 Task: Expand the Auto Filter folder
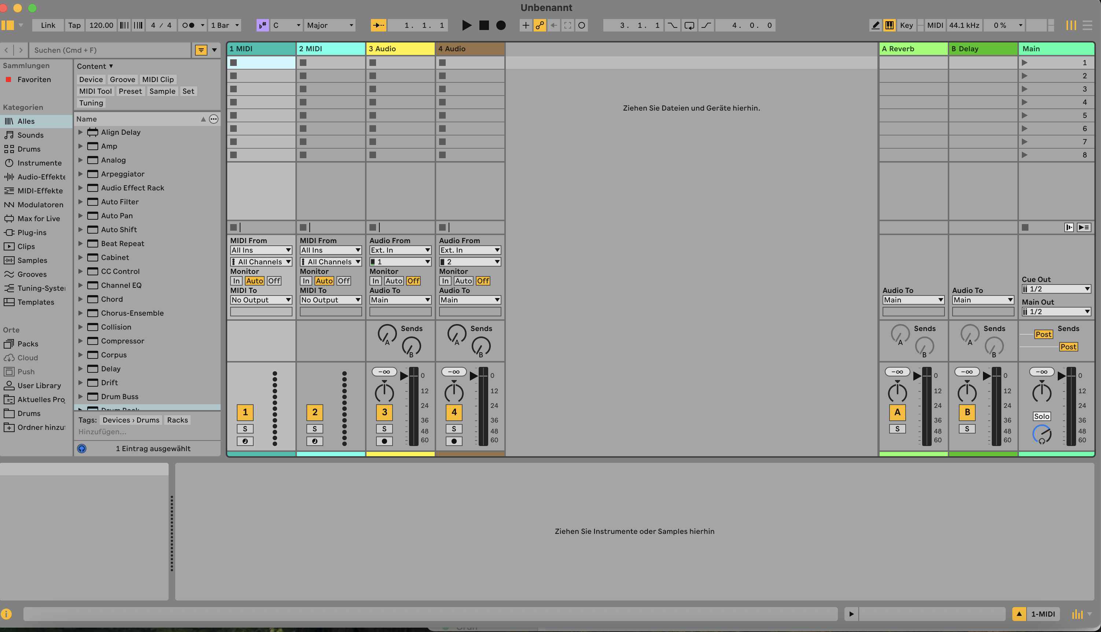[80, 202]
